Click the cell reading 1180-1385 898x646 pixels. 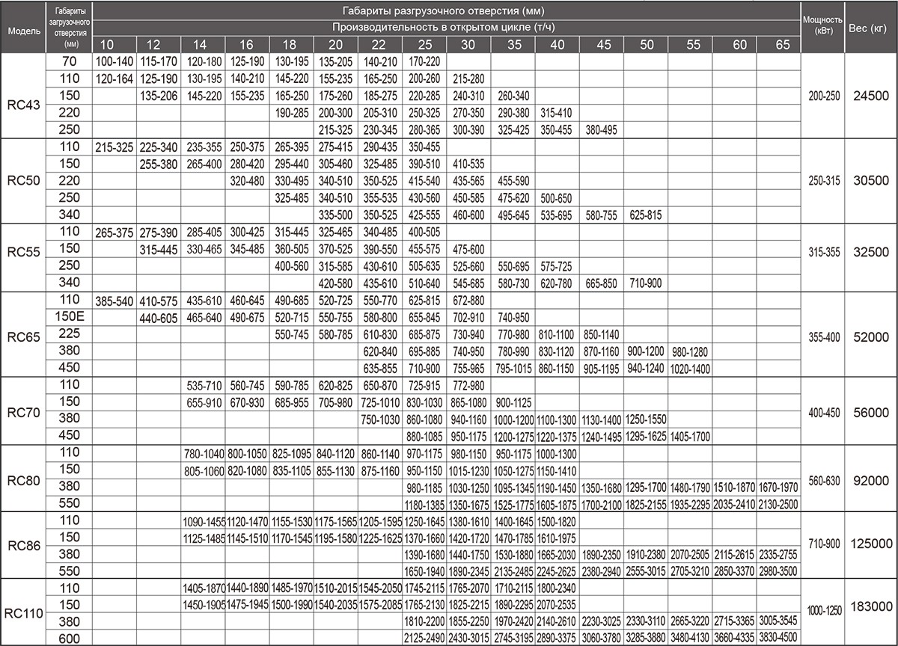pos(424,504)
